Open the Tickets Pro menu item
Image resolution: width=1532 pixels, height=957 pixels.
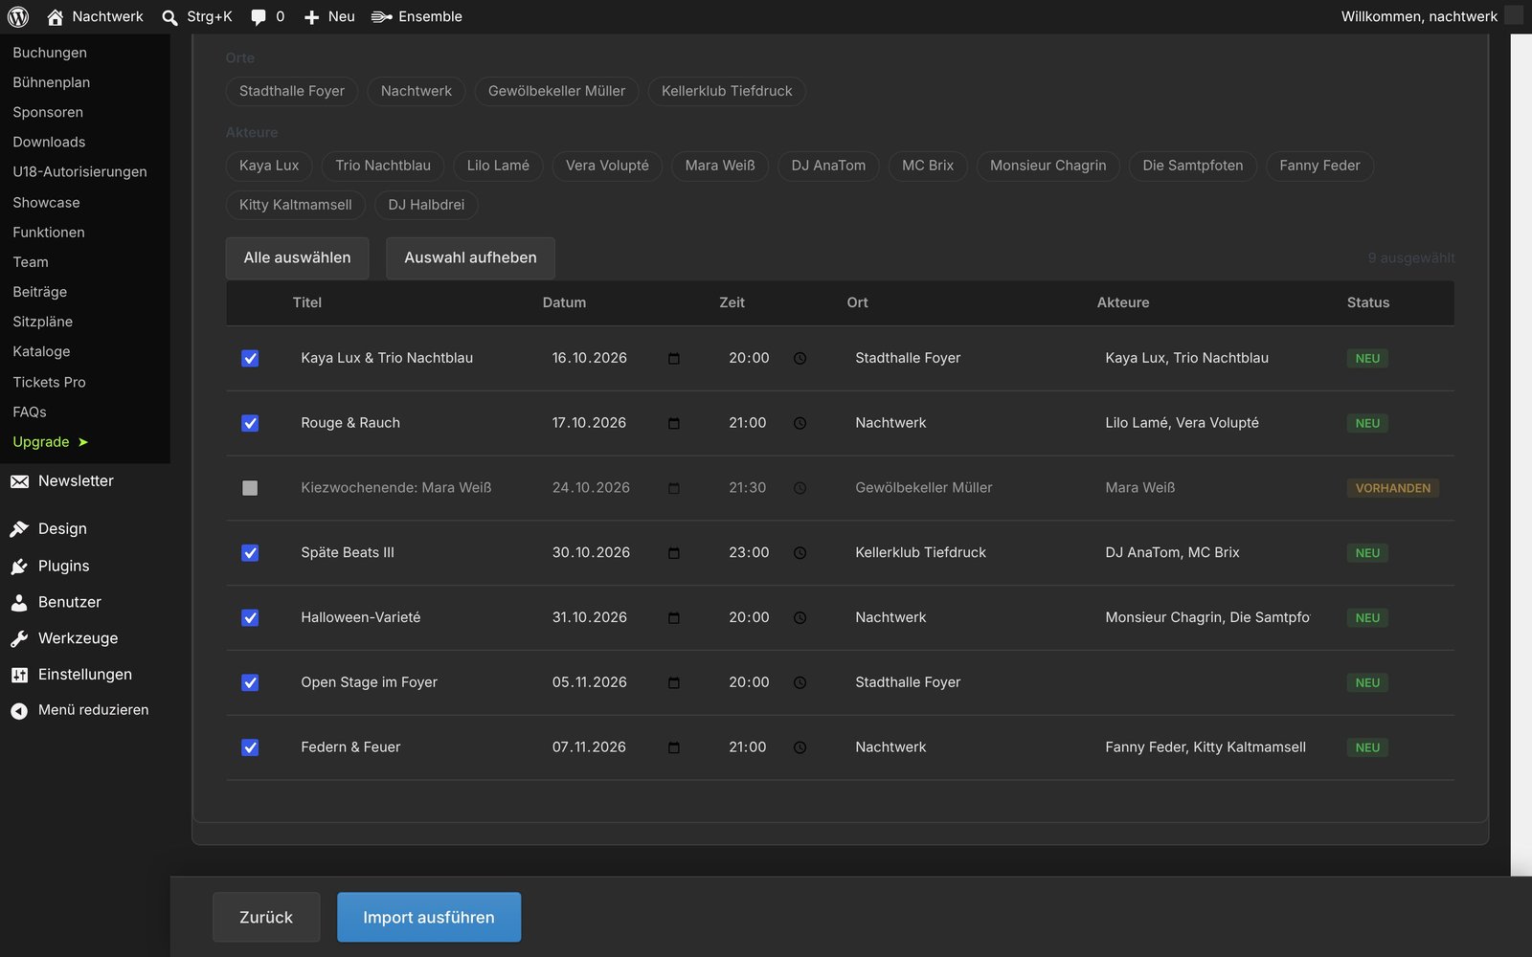49,382
